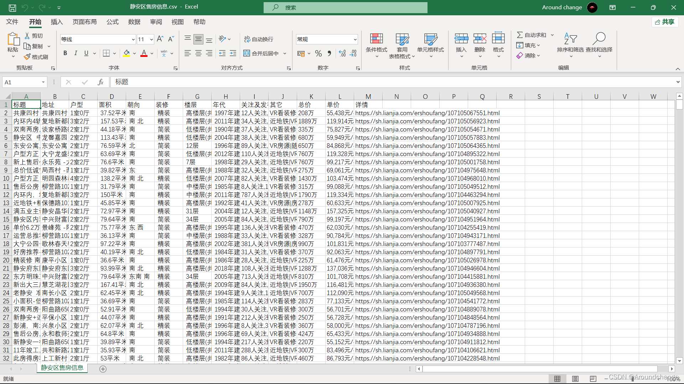
Task: Click the Insert Function fx icon
Action: point(100,82)
